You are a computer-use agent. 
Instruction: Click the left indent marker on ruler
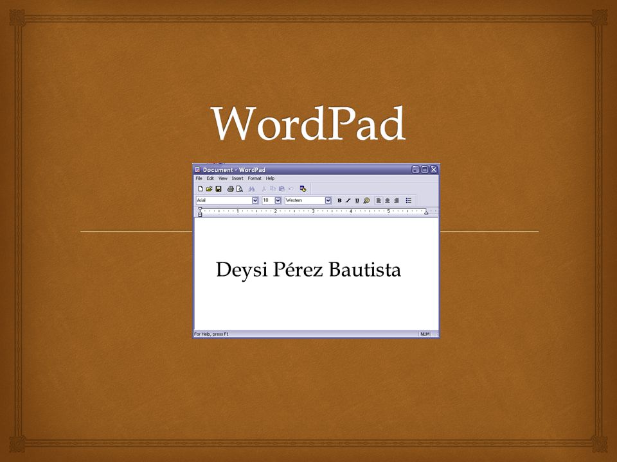coord(200,212)
